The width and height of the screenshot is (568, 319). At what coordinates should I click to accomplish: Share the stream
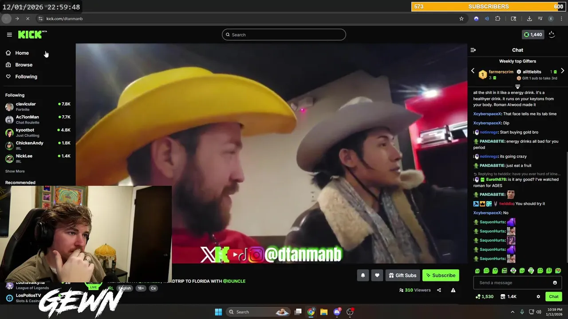click(x=439, y=290)
